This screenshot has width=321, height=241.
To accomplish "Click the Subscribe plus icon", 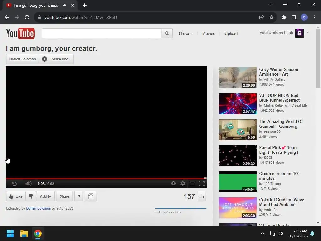I will coord(45,59).
